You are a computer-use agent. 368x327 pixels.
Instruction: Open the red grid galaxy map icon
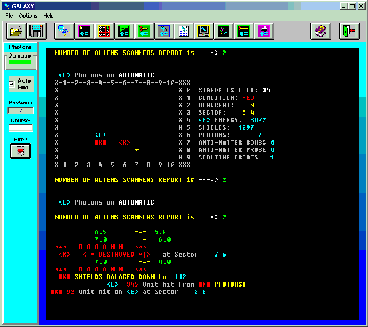pos(104,31)
